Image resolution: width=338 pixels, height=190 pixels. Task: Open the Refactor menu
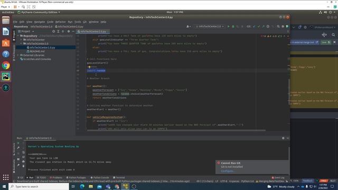point(60,22)
